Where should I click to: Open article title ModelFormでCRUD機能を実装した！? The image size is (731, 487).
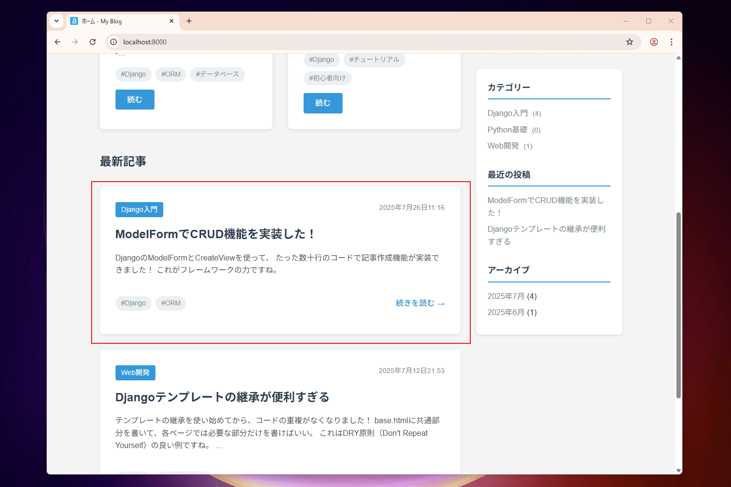click(x=215, y=234)
